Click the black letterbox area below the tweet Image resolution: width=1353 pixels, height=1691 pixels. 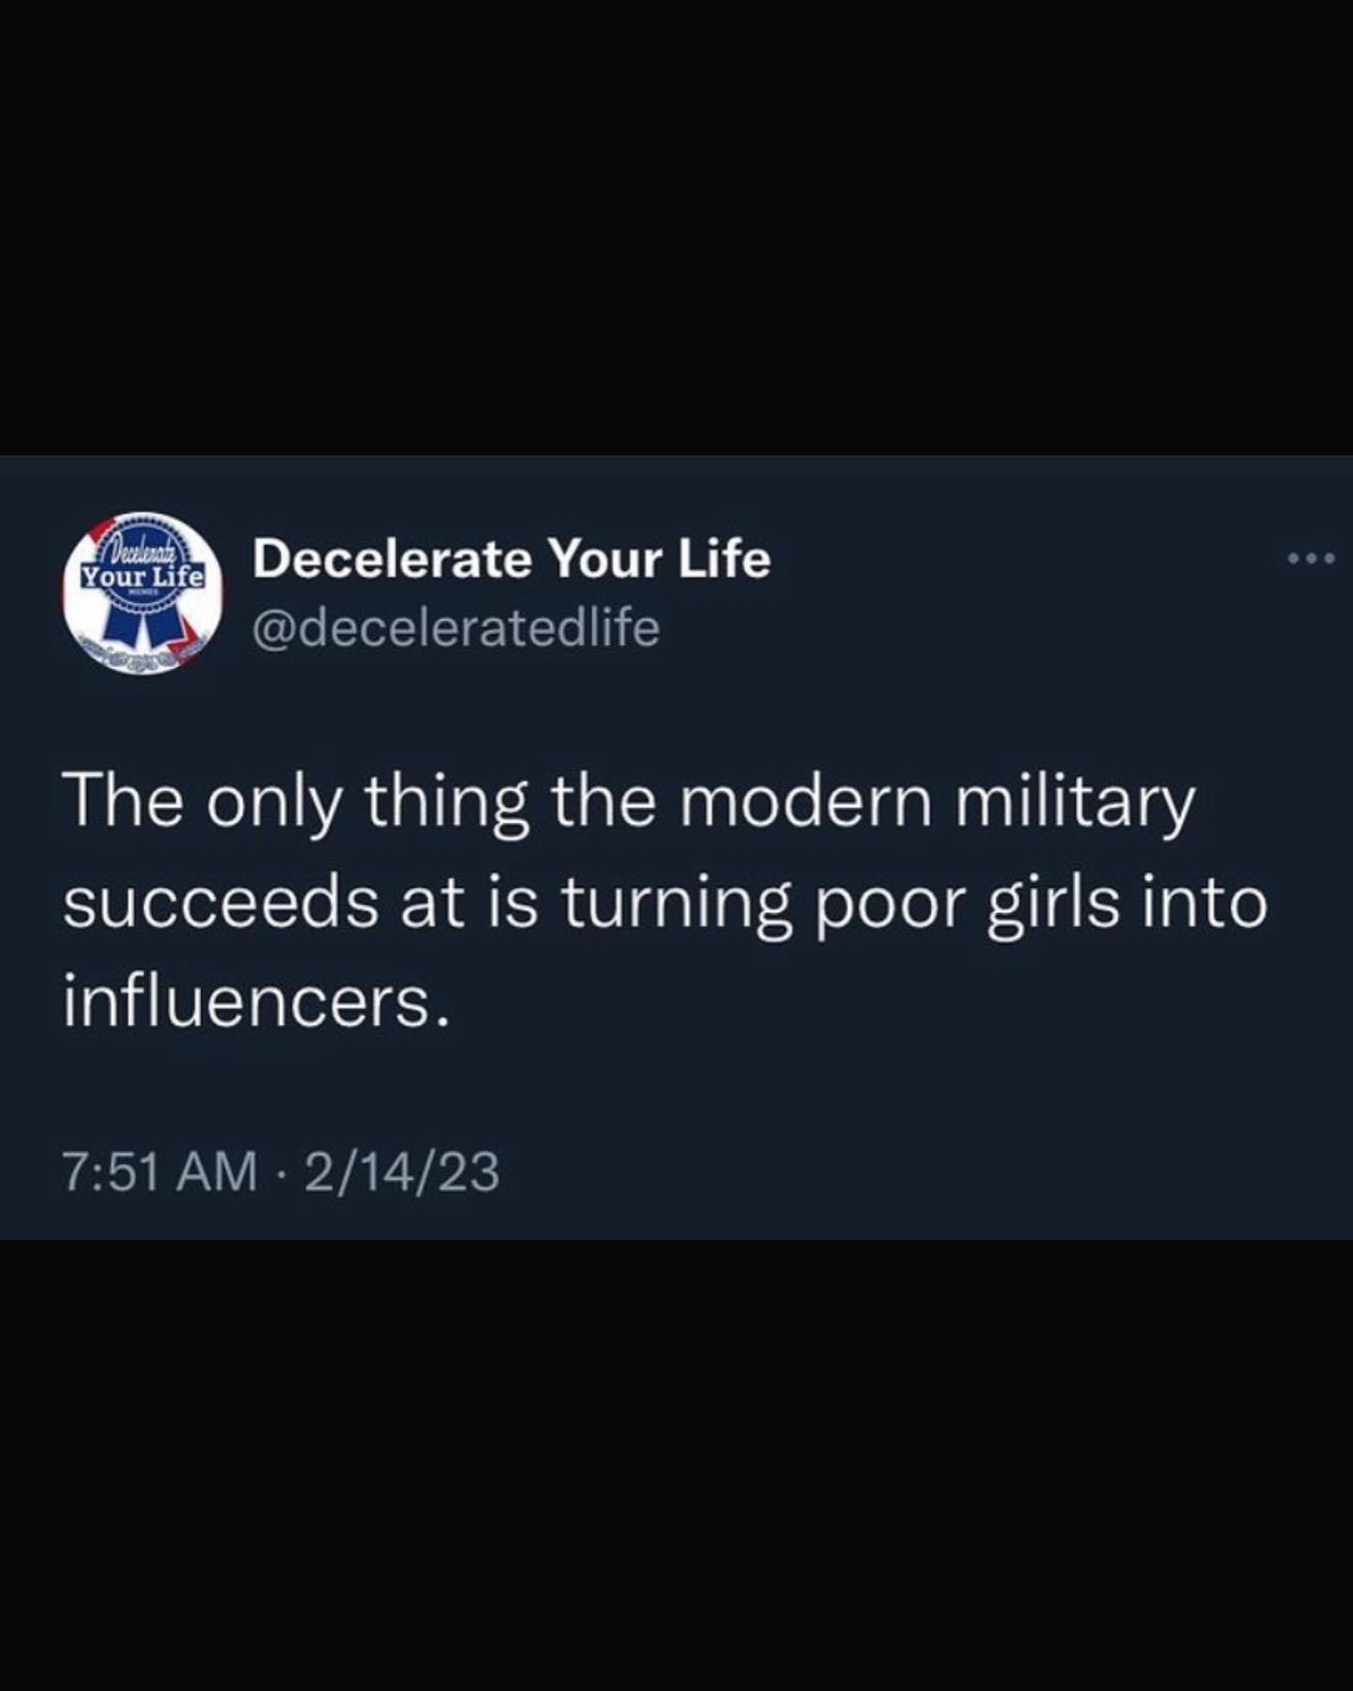(676, 1466)
